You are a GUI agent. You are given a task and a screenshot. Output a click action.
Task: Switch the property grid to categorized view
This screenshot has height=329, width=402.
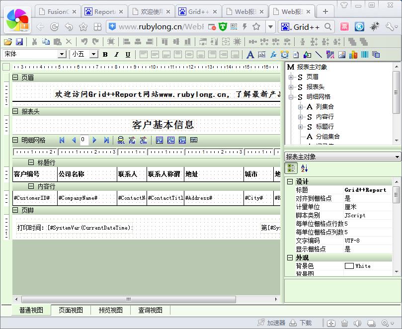291,168
